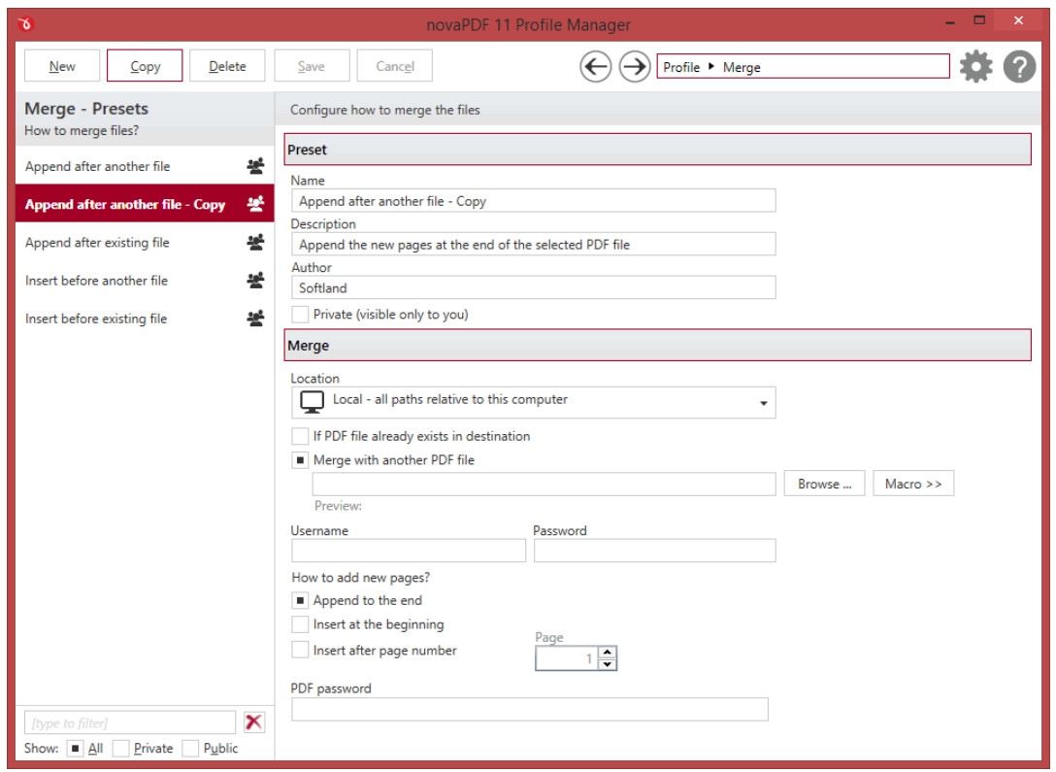Open settings via the gear icon
Viewport: 1056px width, 772px height.
pyautogui.click(x=974, y=67)
